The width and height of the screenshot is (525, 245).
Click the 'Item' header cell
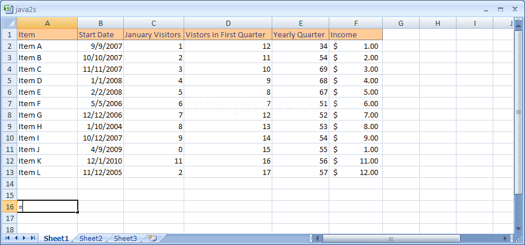coord(47,35)
